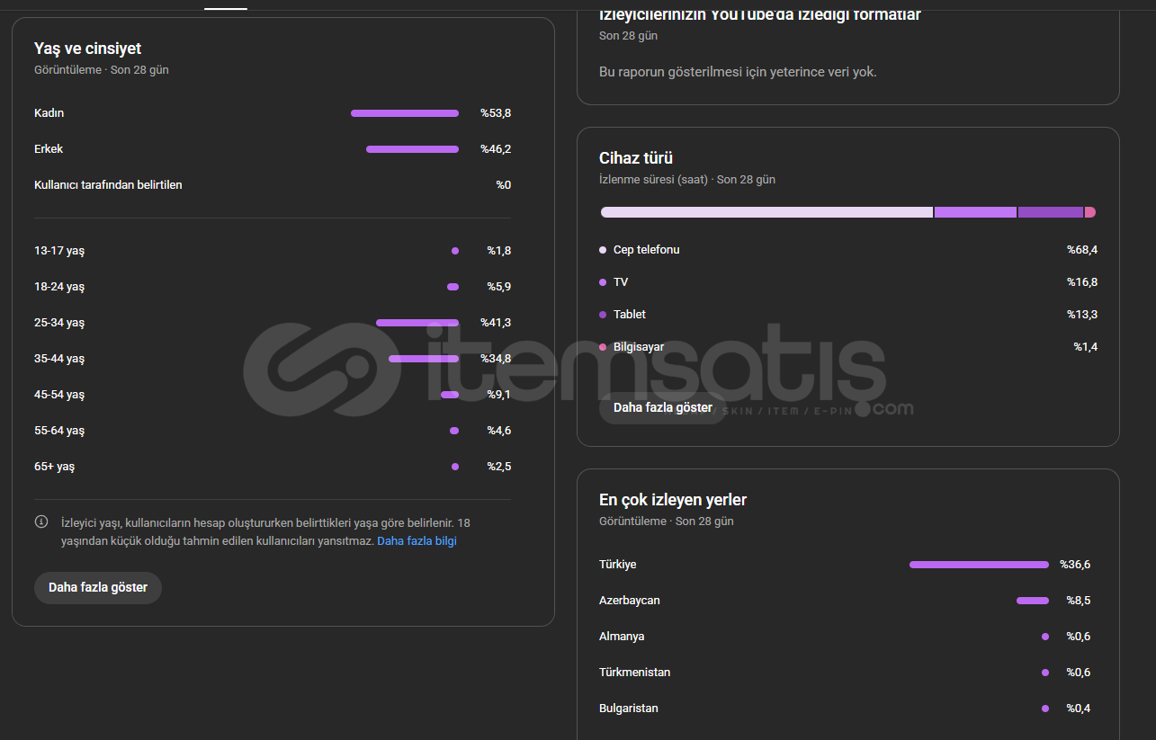Viewport: 1156px width, 740px height.
Task: Open the "Daha fazla bilgi" link
Action: [417, 541]
